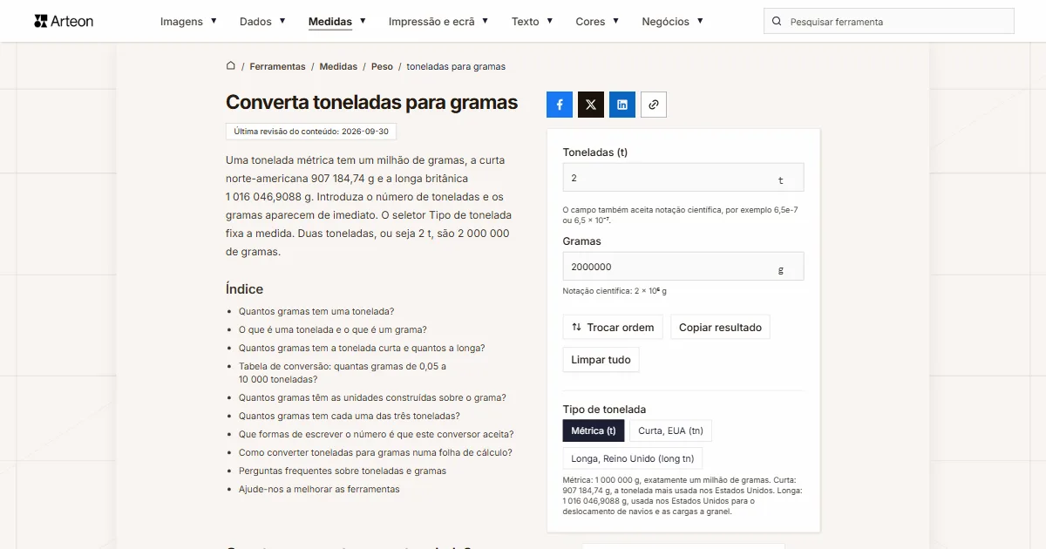The width and height of the screenshot is (1046, 549).
Task: Click 'Converta toneladas para gramas' heading
Action: click(x=371, y=102)
